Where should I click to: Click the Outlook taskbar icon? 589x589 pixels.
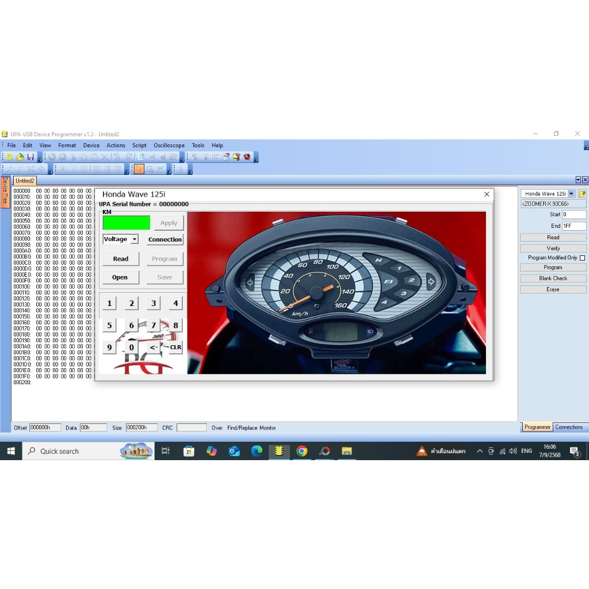tap(234, 451)
